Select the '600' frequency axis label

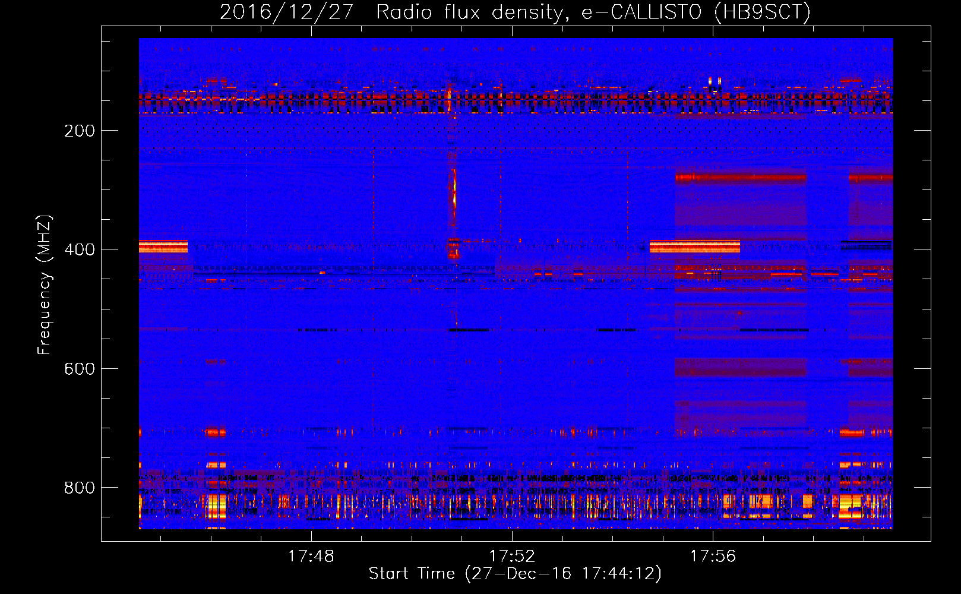click(80, 369)
